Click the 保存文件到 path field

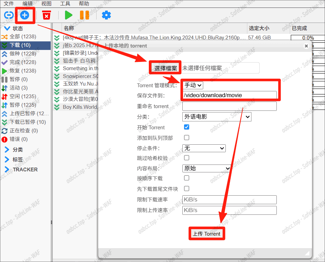[230, 95]
